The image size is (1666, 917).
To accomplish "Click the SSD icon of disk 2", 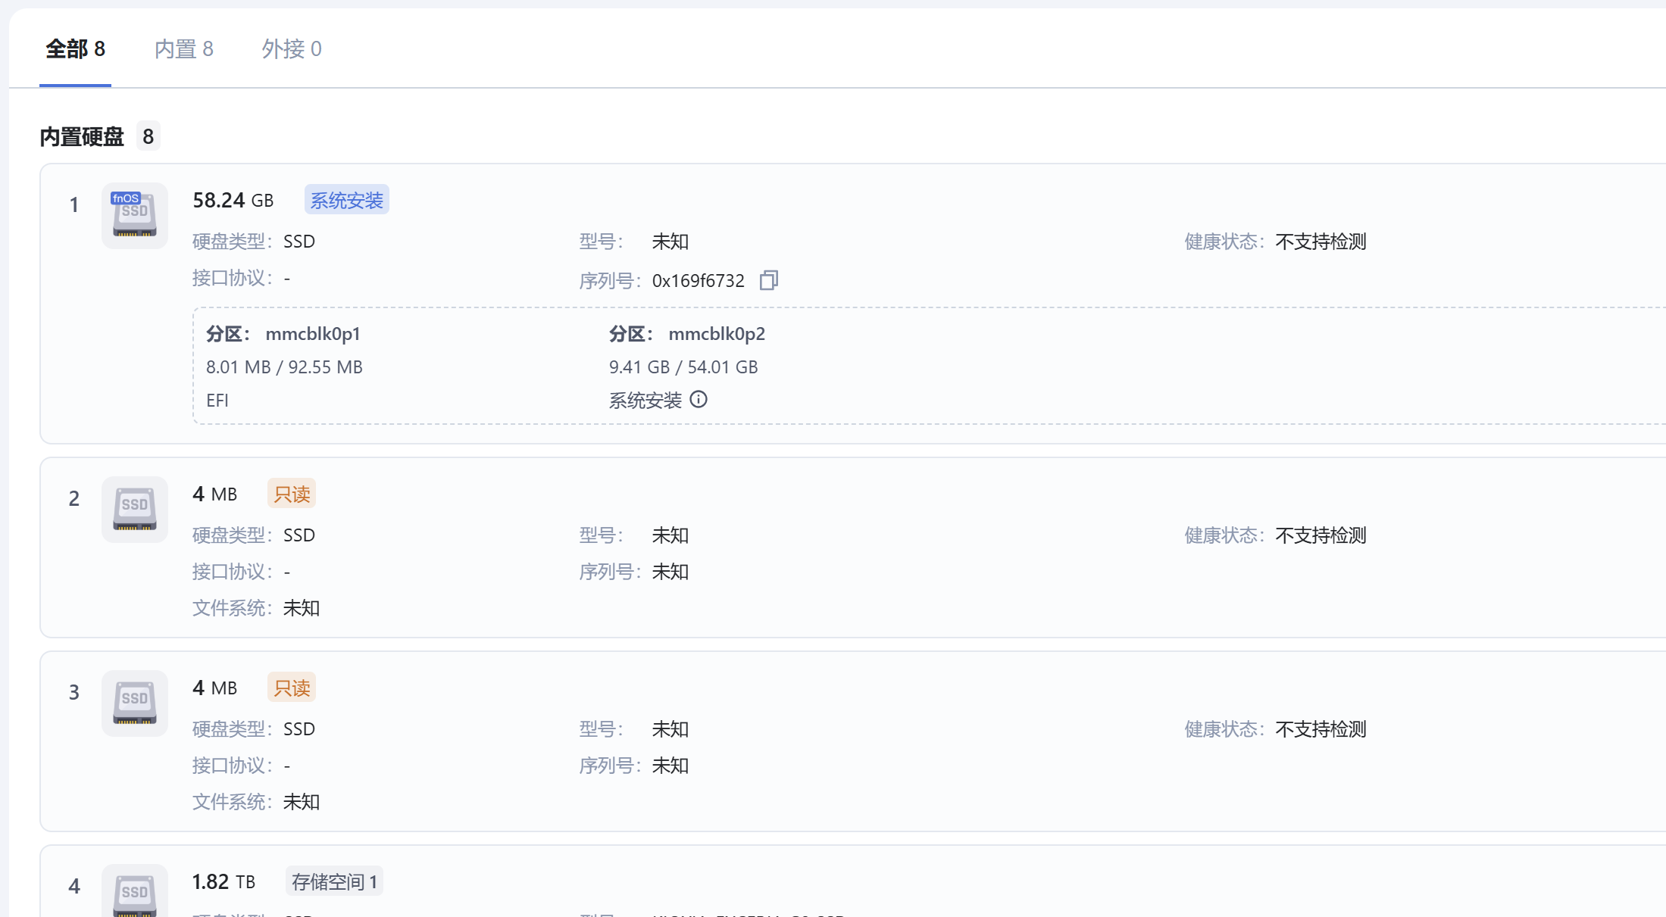I will point(135,510).
